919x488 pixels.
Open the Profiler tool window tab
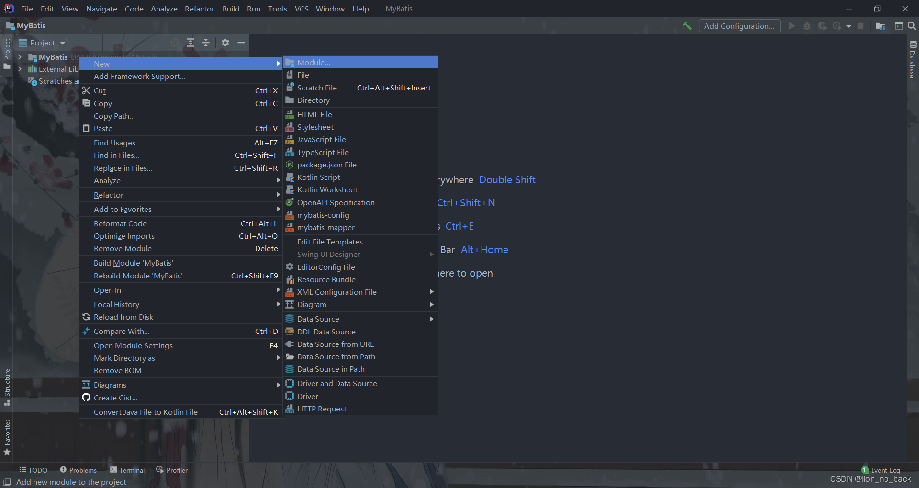[x=172, y=470]
